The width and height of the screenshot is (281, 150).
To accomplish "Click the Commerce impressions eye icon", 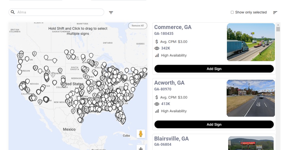I will [x=157, y=48].
